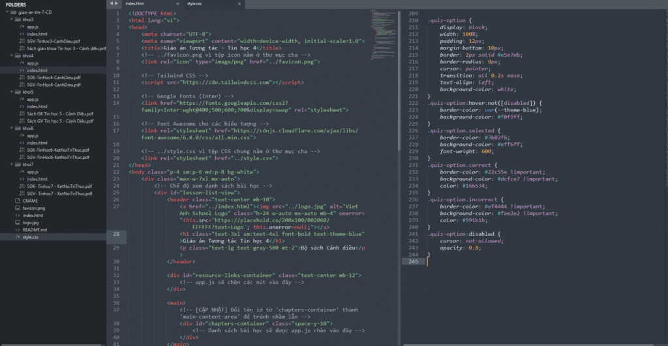Image resolution: width=668 pixels, height=346 pixels.
Task: Click the khoi4 folder icon
Action: 18,56
